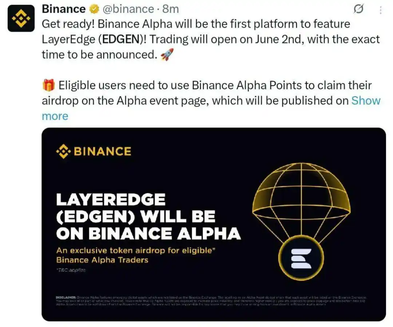Click the exclusive token airdrop subtitle
Image resolution: width=393 pixels, height=327 pixels.
(x=136, y=255)
